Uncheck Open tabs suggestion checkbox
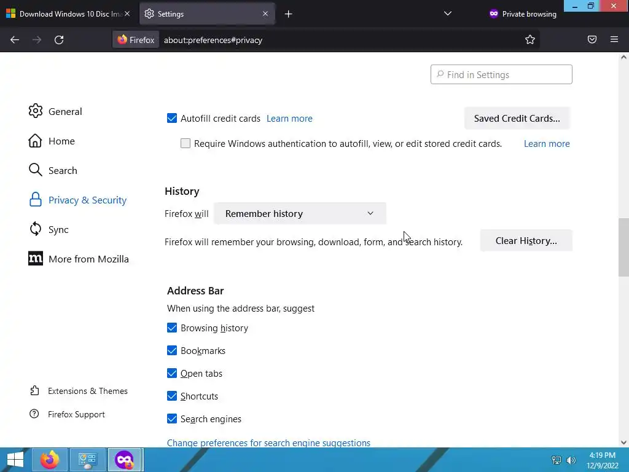This screenshot has width=629, height=472. click(172, 373)
